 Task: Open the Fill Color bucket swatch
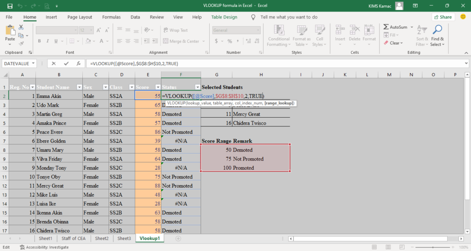click(88, 41)
